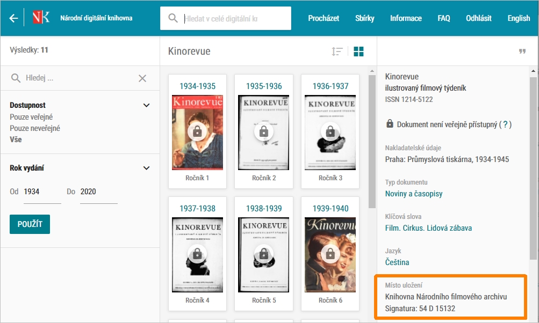
Task: Select the ISSN 1214-5122 text
Action: pos(409,100)
